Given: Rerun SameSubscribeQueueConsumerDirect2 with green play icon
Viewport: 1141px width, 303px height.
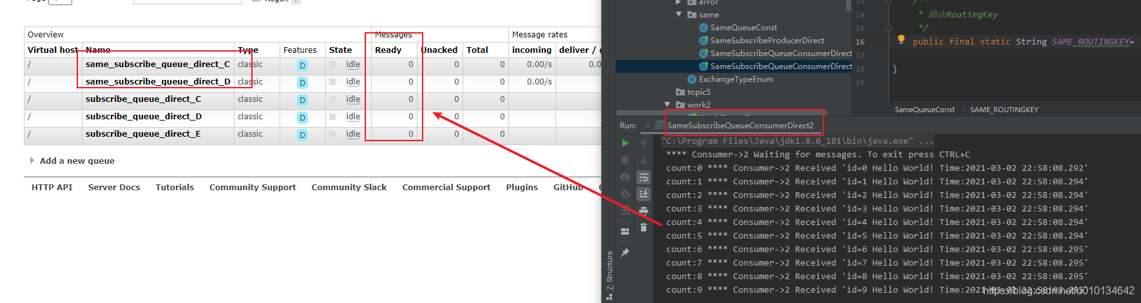Looking at the screenshot, I should click(x=624, y=143).
